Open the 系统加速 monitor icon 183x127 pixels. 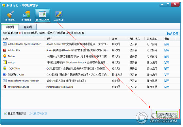click(x=58, y=16)
